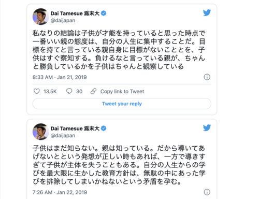Click Tweet your reply button
The height and width of the screenshot is (199, 259).
(122, 104)
